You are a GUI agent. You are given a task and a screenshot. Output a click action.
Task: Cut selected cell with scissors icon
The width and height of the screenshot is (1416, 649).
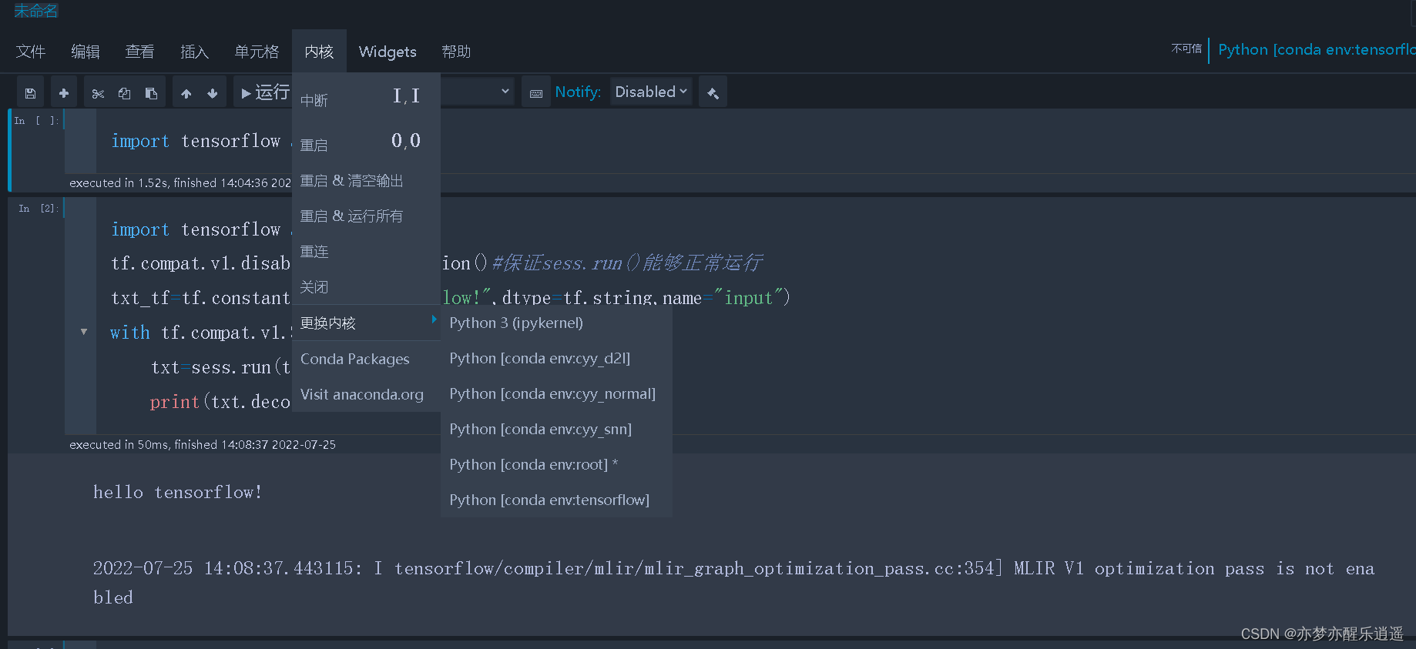tap(98, 93)
